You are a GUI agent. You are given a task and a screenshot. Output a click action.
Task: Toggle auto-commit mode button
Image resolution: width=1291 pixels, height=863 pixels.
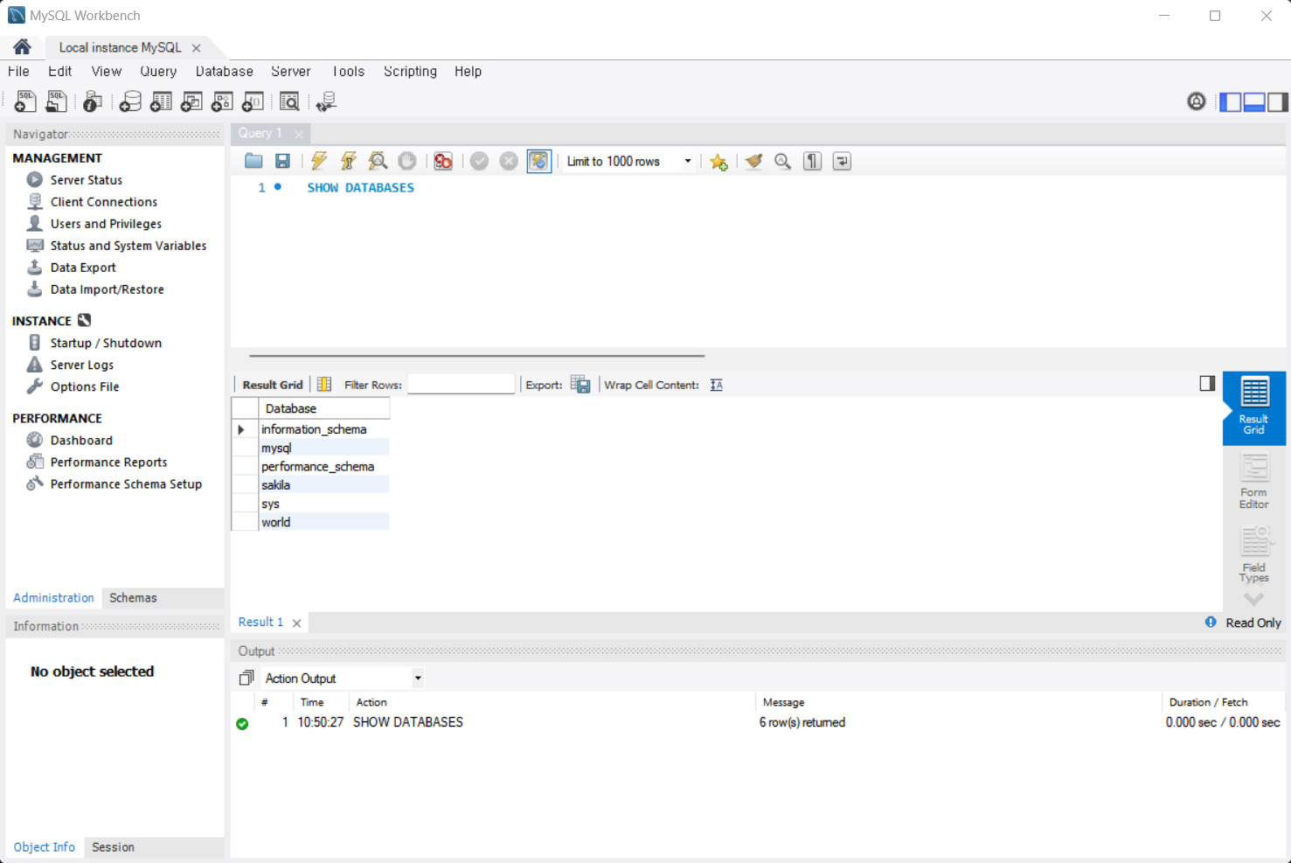(x=539, y=161)
